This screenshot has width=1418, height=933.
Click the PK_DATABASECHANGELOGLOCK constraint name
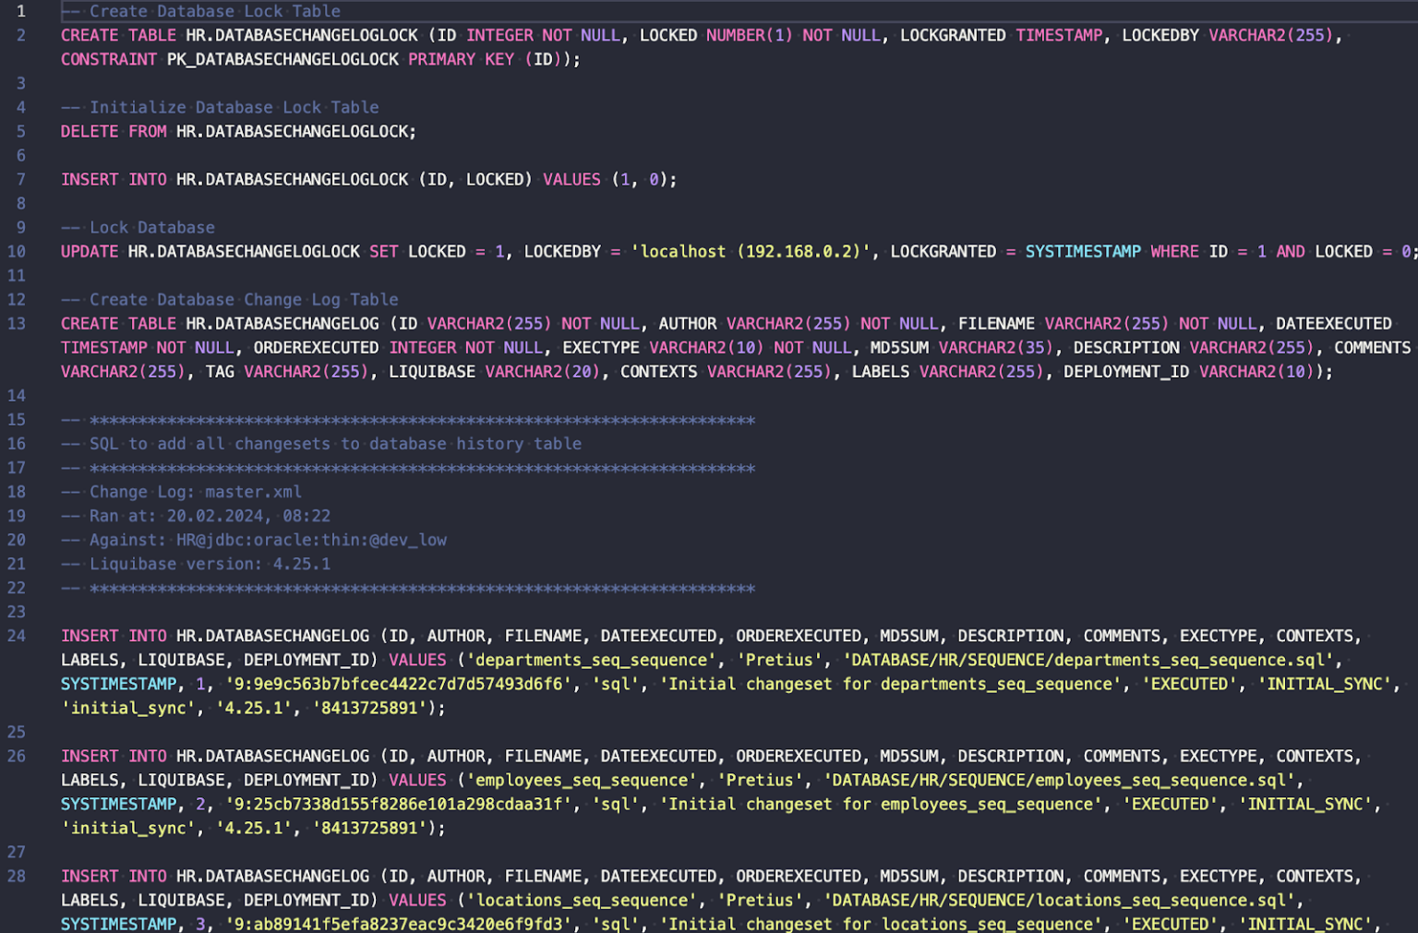coord(282,60)
